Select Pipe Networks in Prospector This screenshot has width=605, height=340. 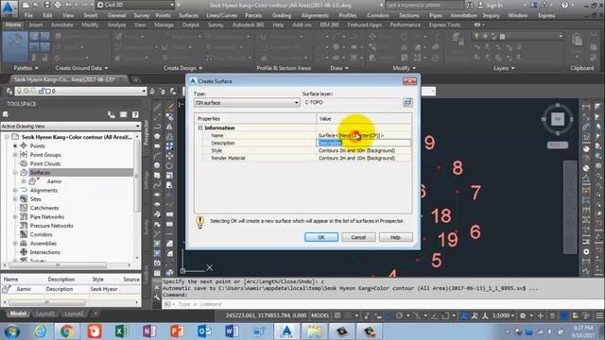coord(47,216)
